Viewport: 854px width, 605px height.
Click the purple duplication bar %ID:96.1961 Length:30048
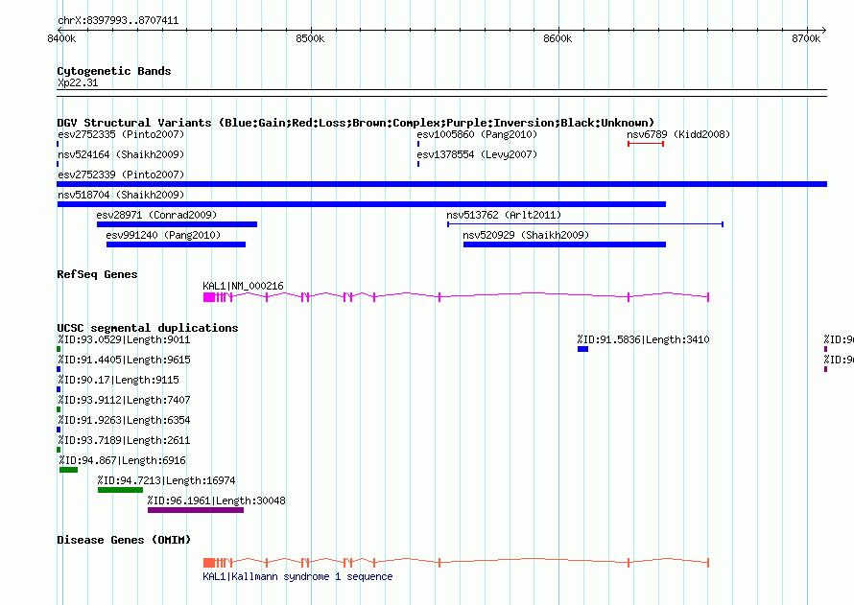pos(196,510)
